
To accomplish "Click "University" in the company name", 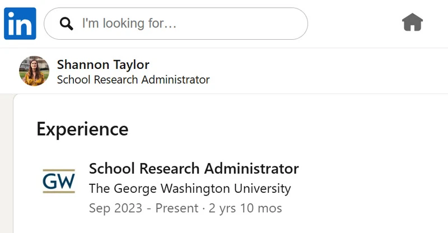I will tap(262, 188).
